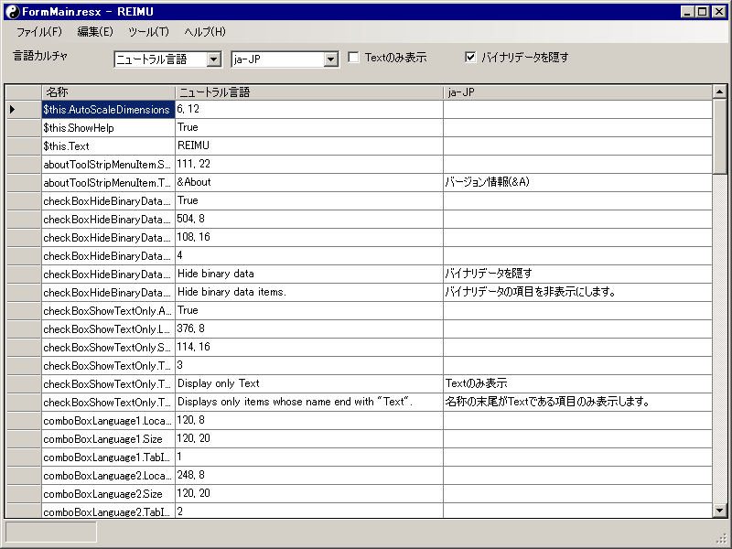Open the ファイル(F) menu
732x549 pixels.
(x=39, y=32)
